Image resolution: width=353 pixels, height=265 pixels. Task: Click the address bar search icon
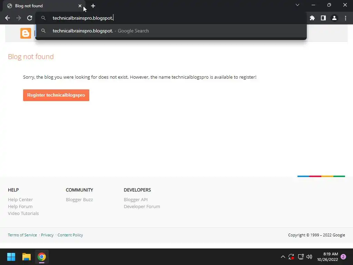click(x=43, y=18)
